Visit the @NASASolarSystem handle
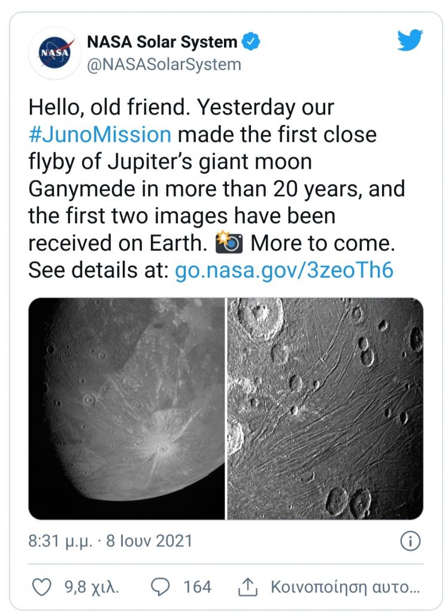This screenshot has width=448, height=613. click(x=164, y=64)
